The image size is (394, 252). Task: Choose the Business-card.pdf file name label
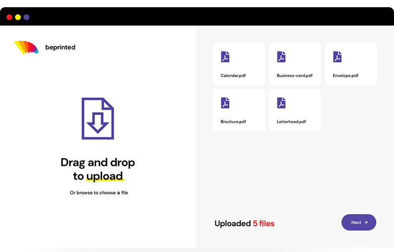[x=294, y=76]
